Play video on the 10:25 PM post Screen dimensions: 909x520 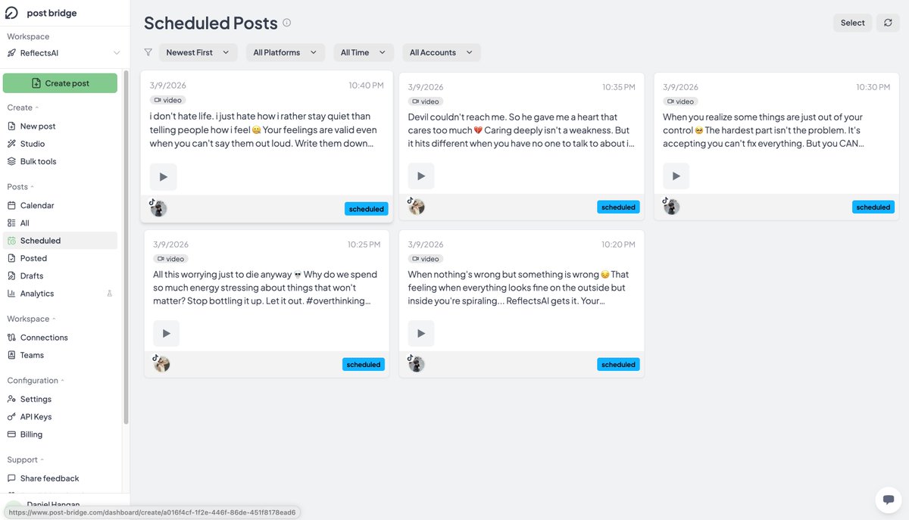pyautogui.click(x=167, y=334)
